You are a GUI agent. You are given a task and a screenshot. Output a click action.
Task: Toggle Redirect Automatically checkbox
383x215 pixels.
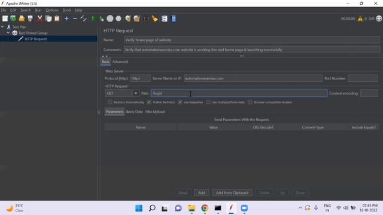(x=110, y=102)
